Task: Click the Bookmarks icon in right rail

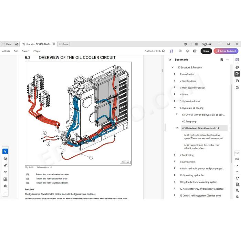Action: click(x=237, y=74)
